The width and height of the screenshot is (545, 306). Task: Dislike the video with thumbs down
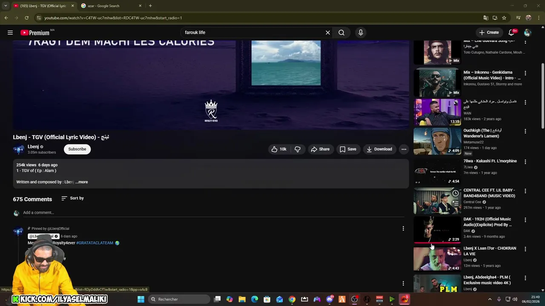coord(298,149)
